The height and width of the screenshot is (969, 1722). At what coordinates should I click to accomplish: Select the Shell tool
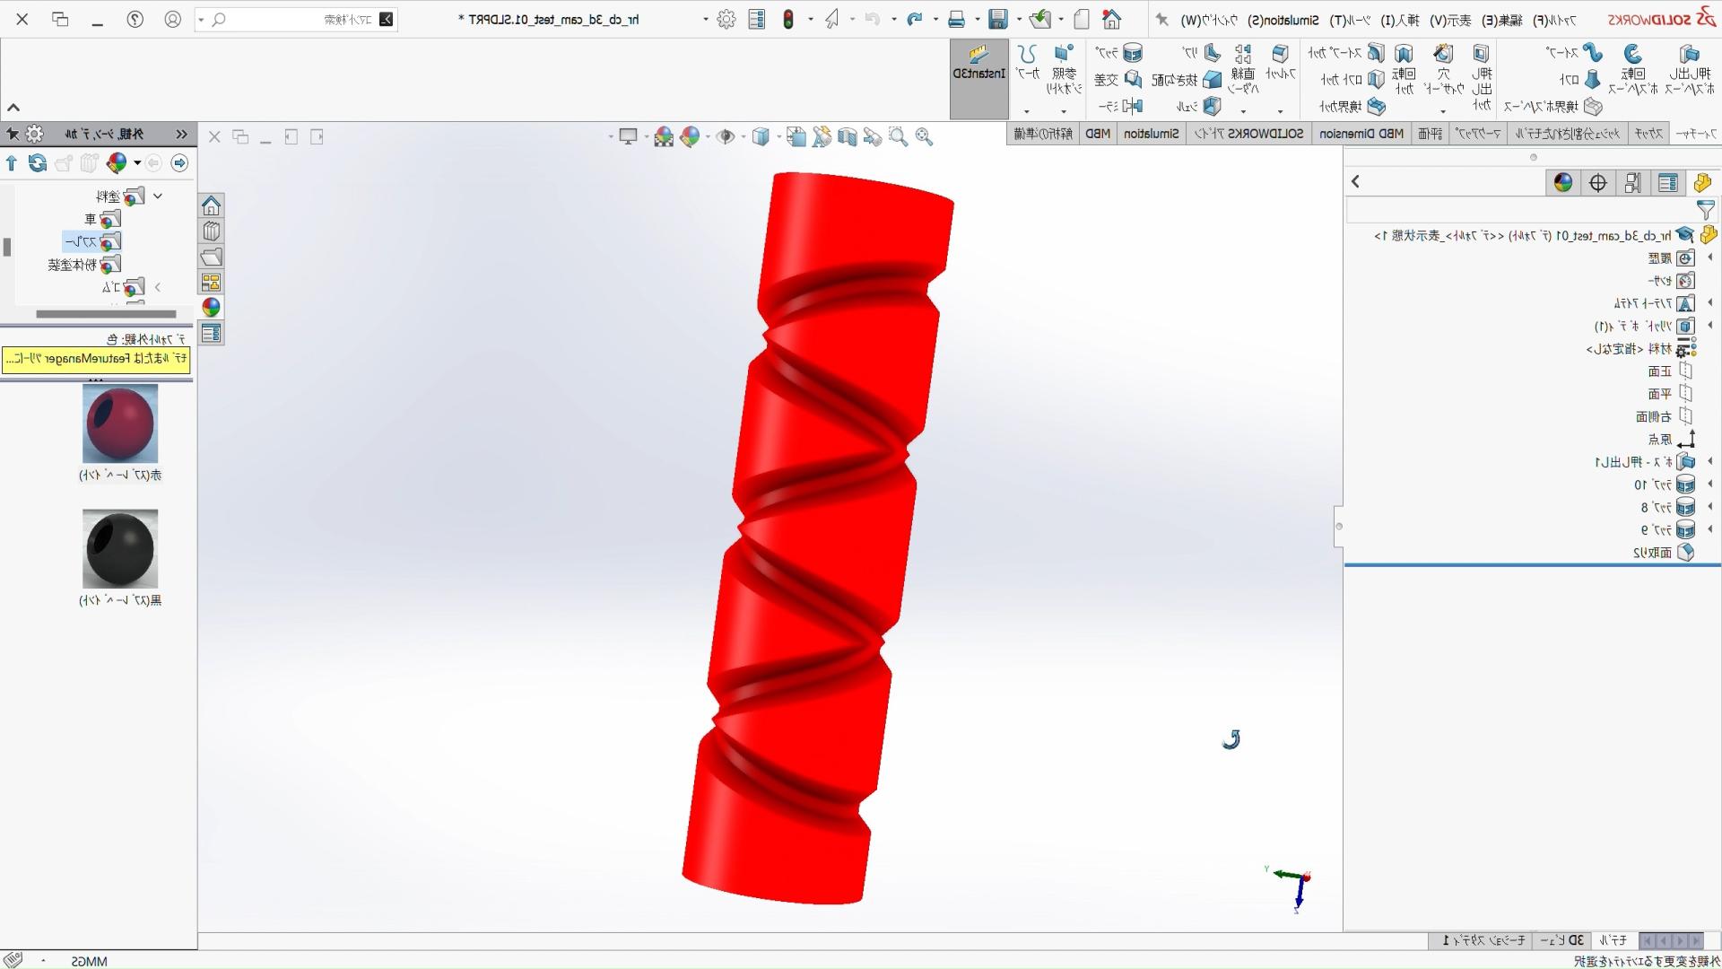click(x=1199, y=107)
